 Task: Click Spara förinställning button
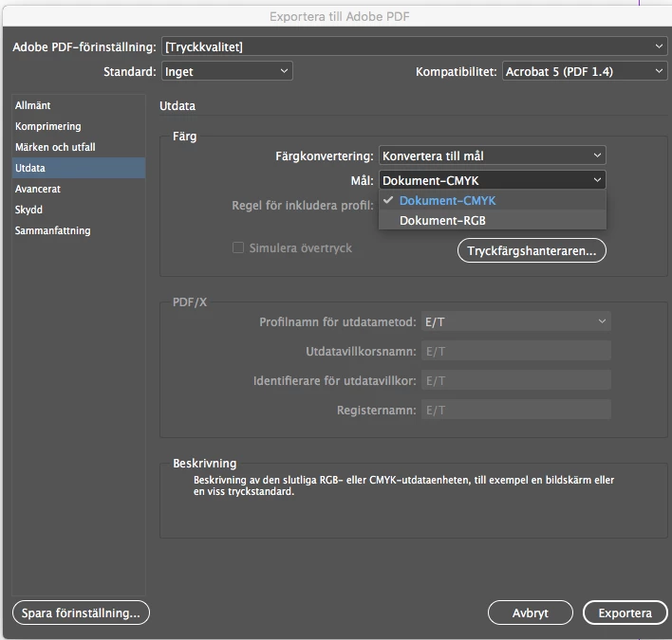coord(81,613)
